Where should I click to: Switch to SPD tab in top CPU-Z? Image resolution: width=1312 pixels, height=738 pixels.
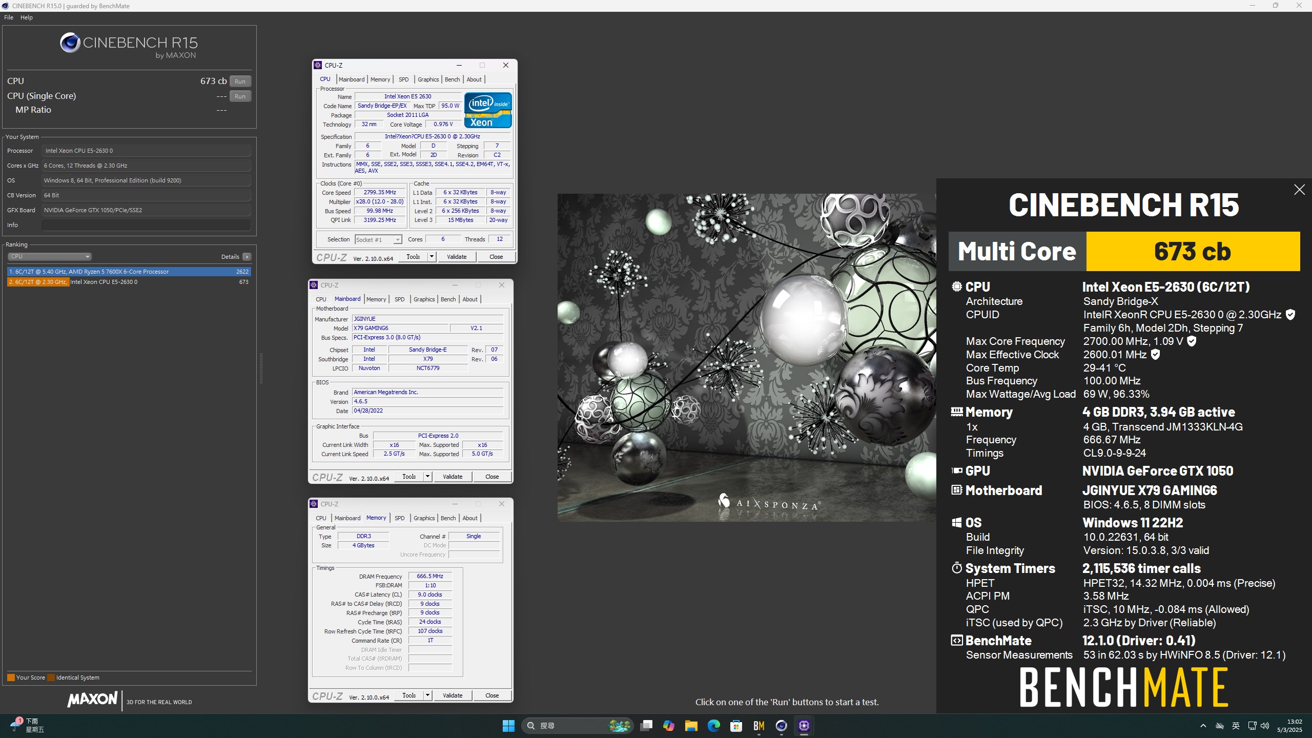point(404,79)
